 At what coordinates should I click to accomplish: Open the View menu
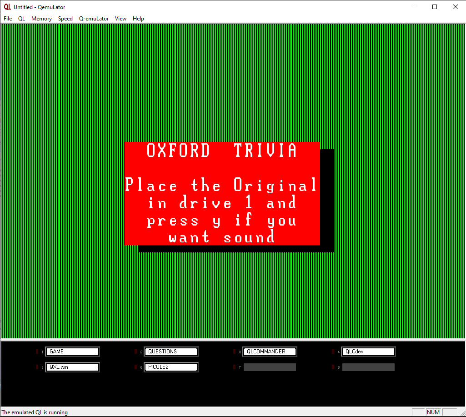click(120, 19)
